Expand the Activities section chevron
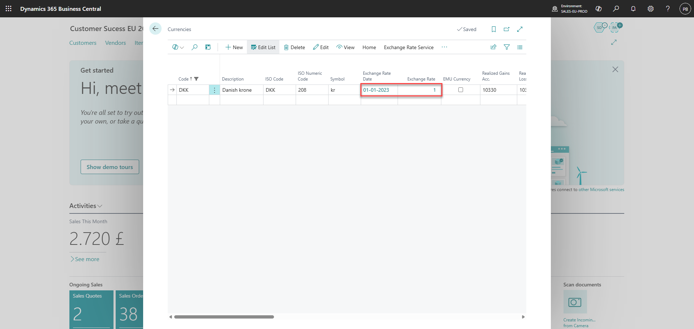694x329 pixels. [100, 206]
